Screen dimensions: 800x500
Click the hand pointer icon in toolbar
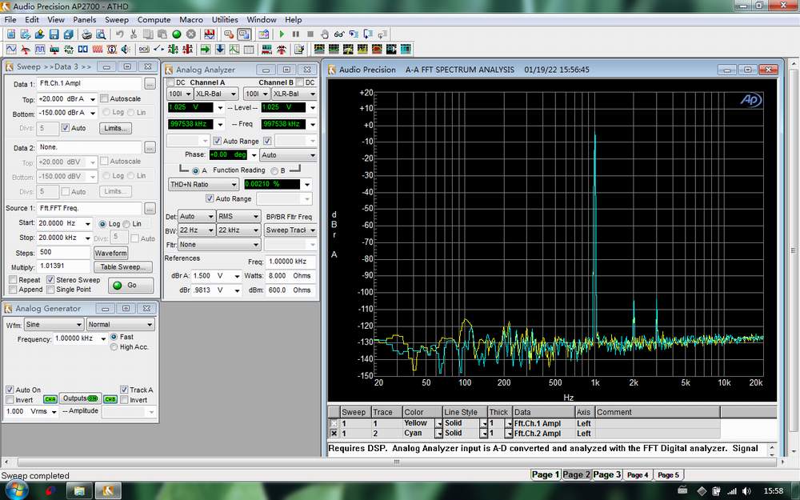point(325,34)
